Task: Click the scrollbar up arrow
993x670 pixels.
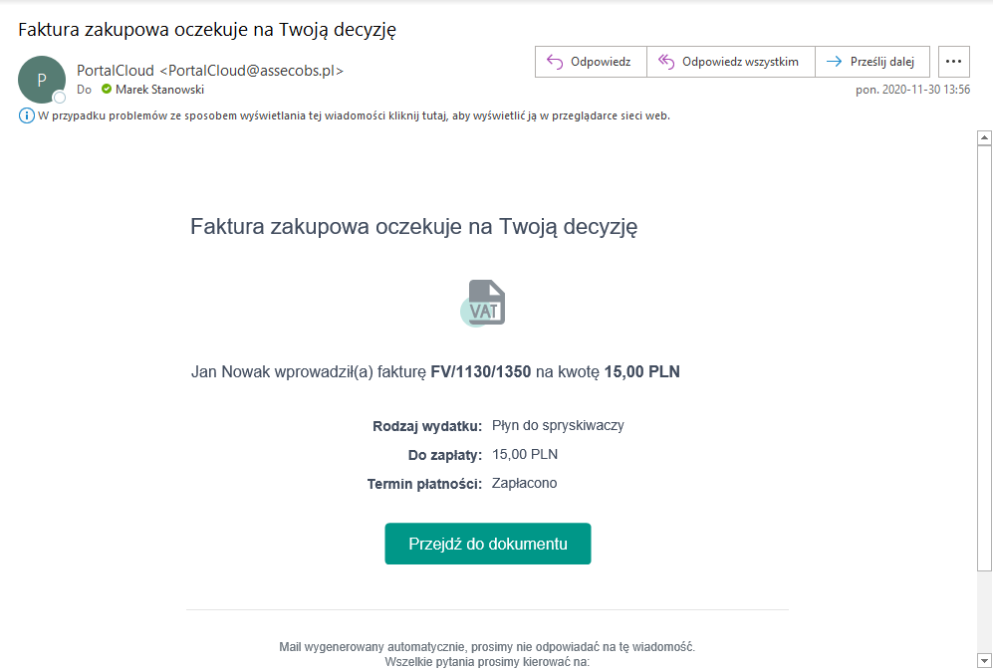Action: click(x=984, y=138)
